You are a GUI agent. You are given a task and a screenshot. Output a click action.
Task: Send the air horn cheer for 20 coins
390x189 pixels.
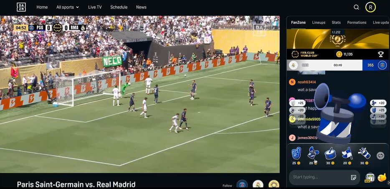(x=313, y=156)
